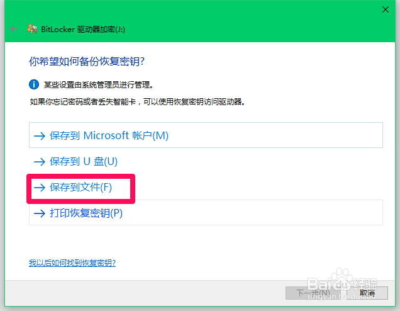The image size is (400, 311).
Task: Click the text 某些设置由系统管理员进行管理
Action: (99, 84)
